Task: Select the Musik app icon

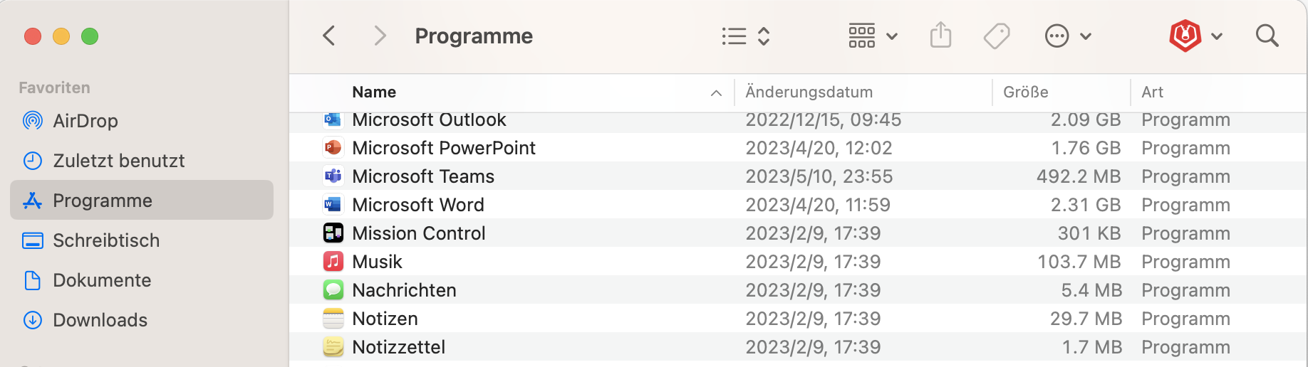Action: (333, 262)
